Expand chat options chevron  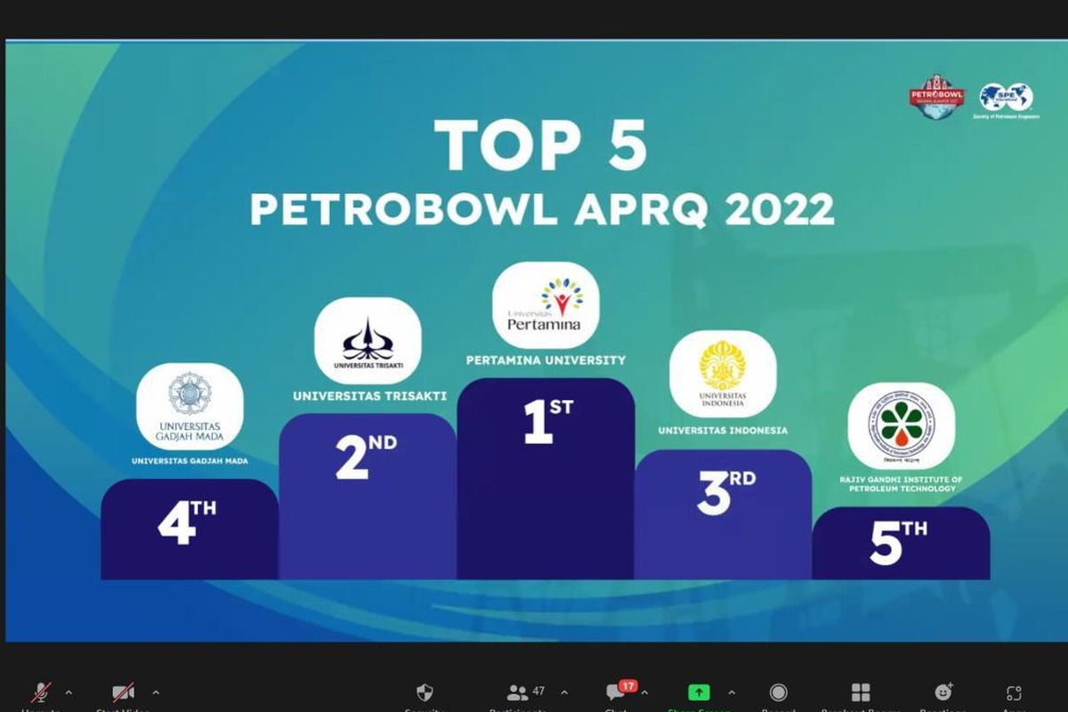[x=644, y=692]
